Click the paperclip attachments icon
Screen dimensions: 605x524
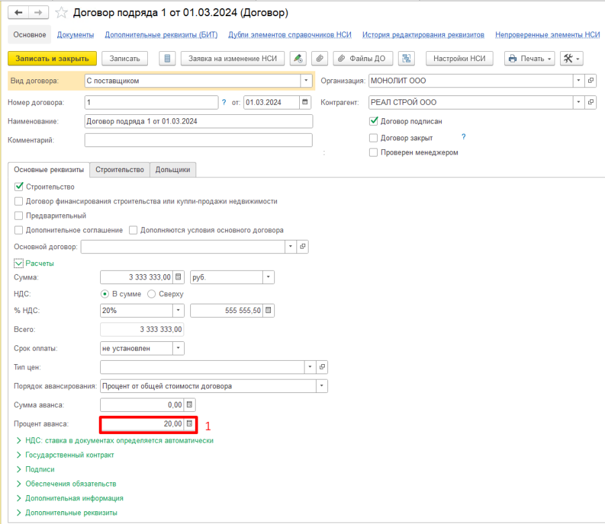tap(320, 58)
